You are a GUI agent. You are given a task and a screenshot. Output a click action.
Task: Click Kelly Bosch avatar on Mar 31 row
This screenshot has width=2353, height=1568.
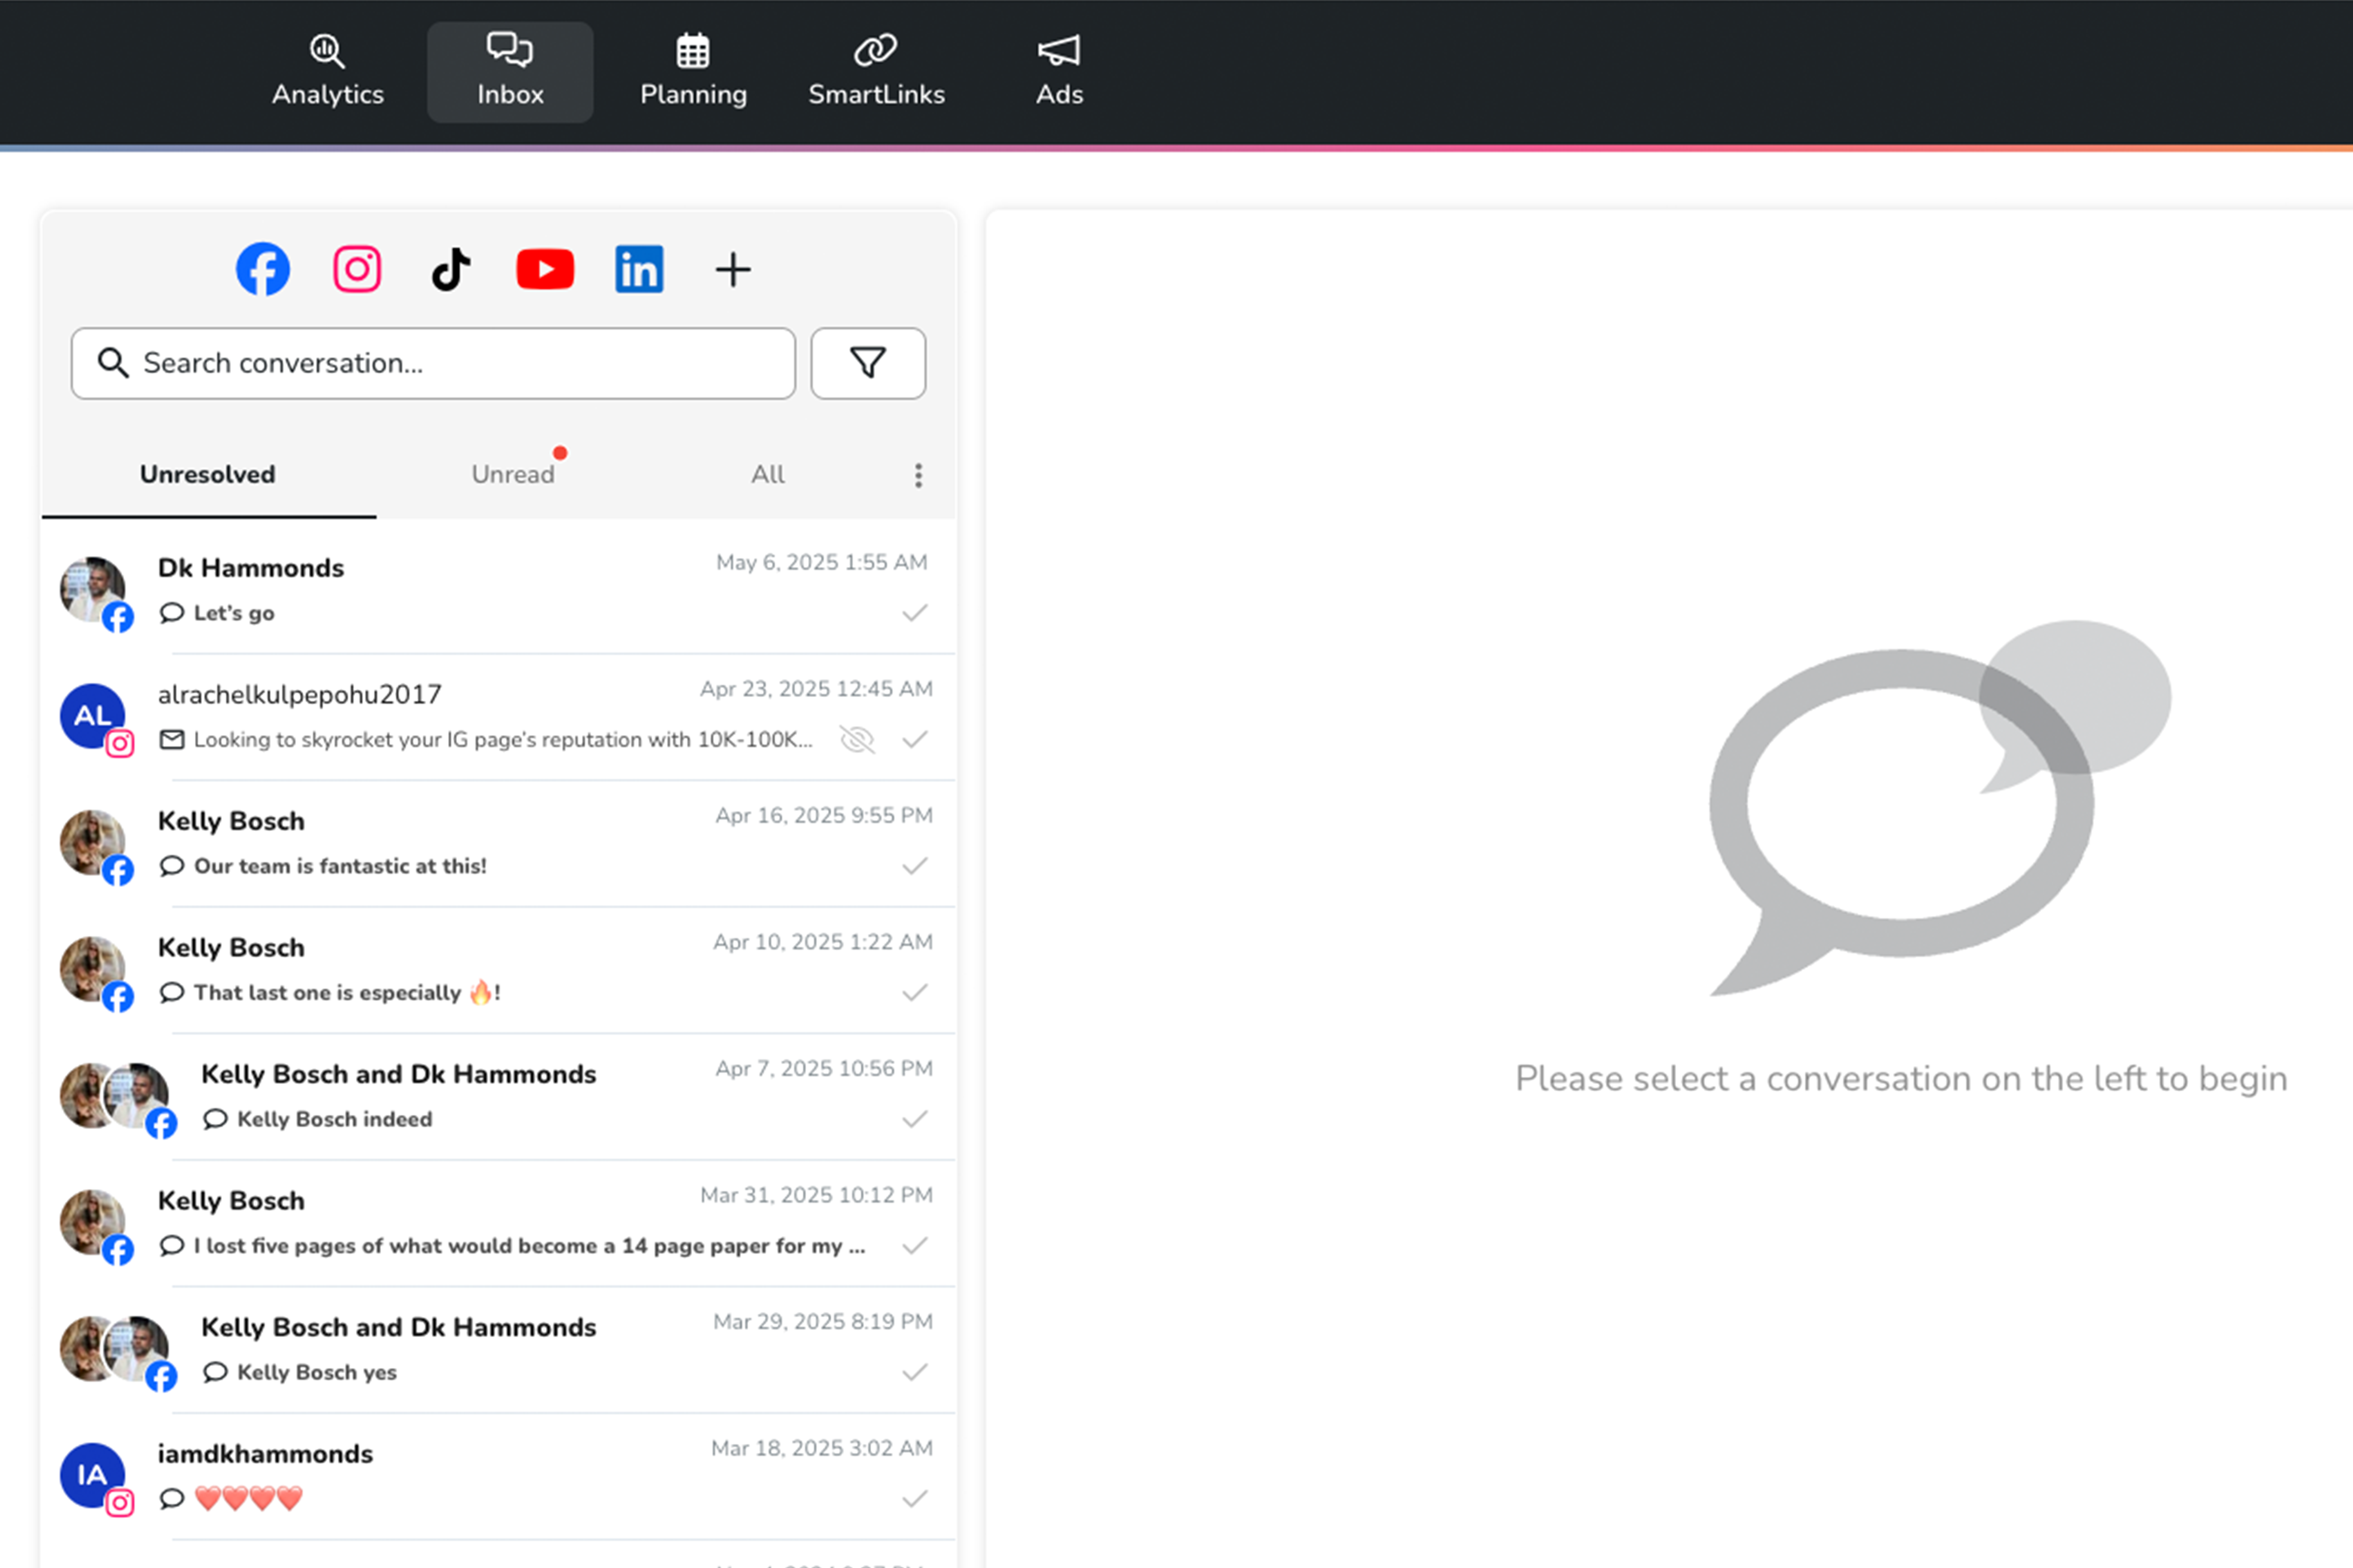click(92, 1222)
